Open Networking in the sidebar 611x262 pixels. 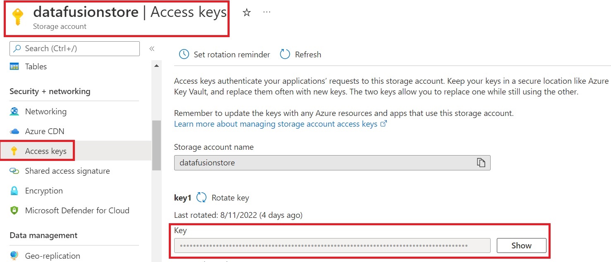(46, 111)
